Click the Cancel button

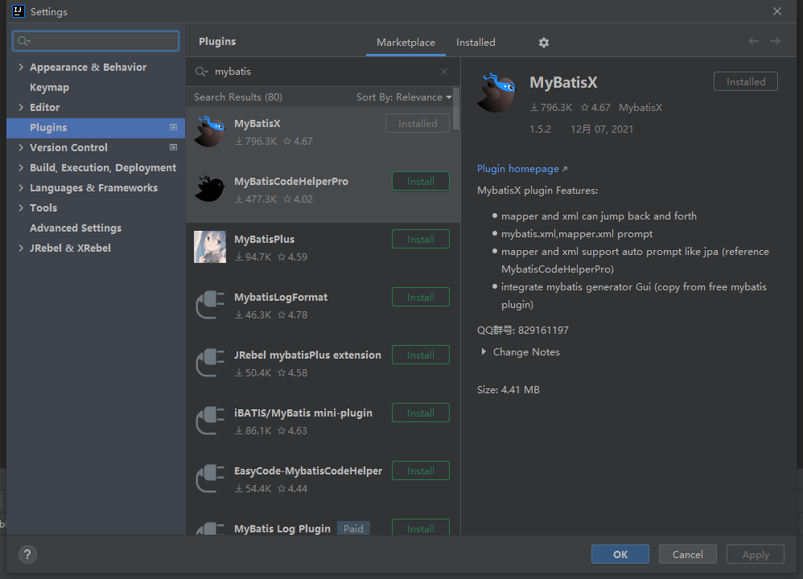tap(687, 554)
